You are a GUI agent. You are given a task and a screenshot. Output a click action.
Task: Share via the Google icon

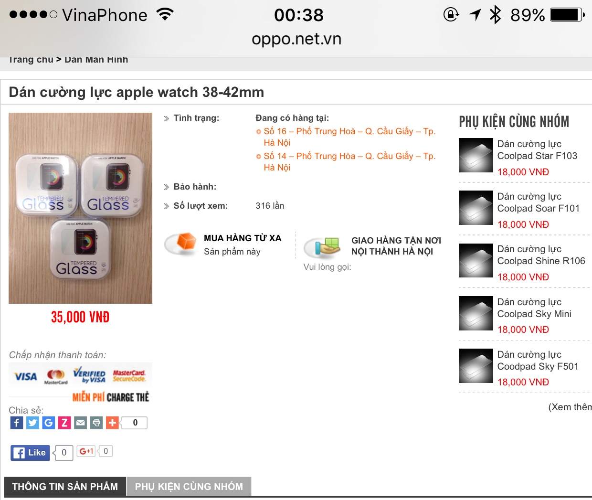[49, 423]
